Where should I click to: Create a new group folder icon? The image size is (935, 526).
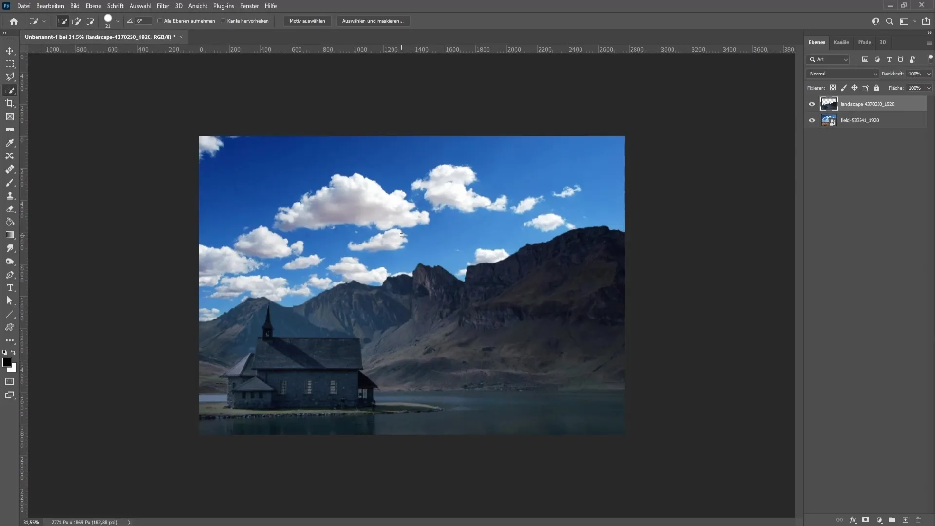pos(892,520)
